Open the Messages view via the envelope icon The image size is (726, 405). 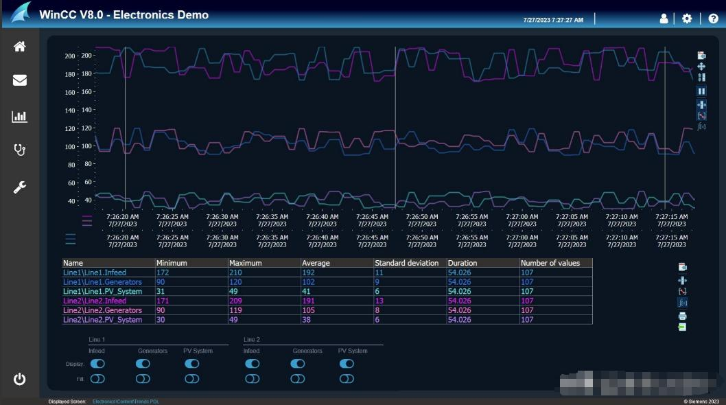(19, 79)
